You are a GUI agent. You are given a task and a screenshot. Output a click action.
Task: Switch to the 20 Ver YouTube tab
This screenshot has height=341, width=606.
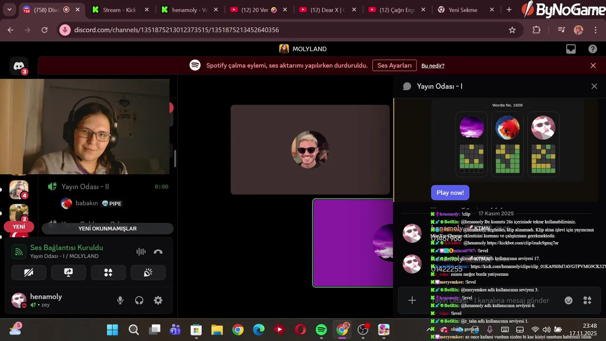pyautogui.click(x=258, y=9)
